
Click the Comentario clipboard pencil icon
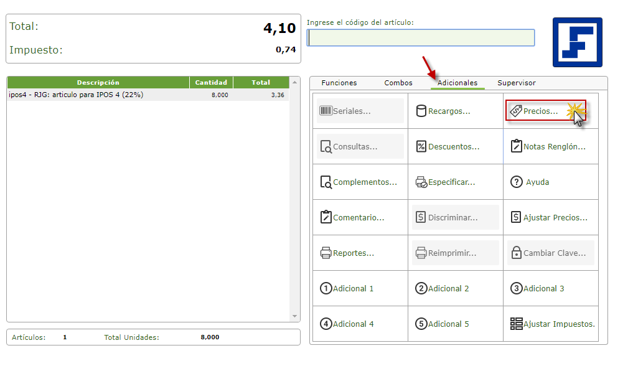(x=326, y=217)
